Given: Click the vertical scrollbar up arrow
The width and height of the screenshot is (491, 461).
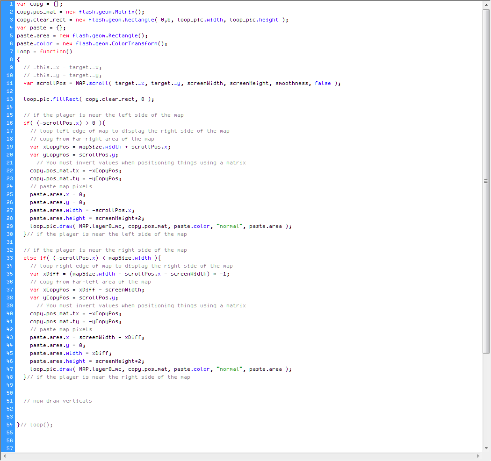Looking at the screenshot, I should point(486,5).
